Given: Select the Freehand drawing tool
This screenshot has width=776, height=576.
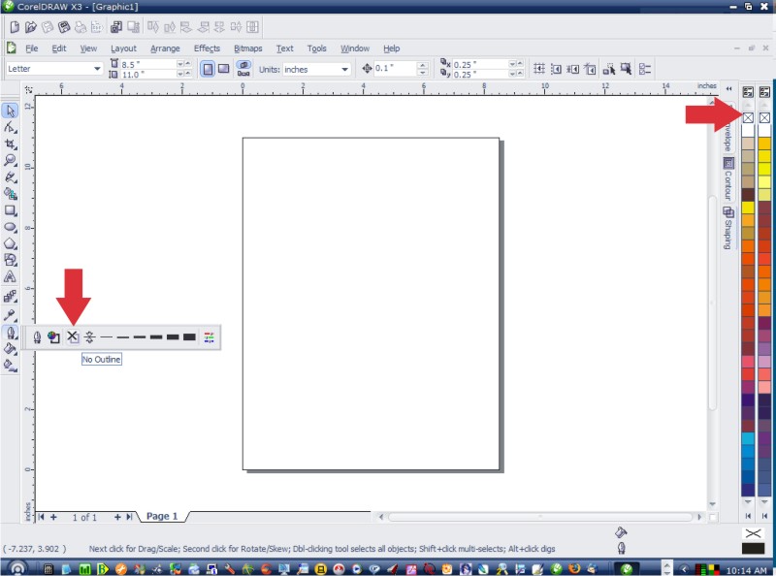Looking at the screenshot, I should click(x=10, y=177).
